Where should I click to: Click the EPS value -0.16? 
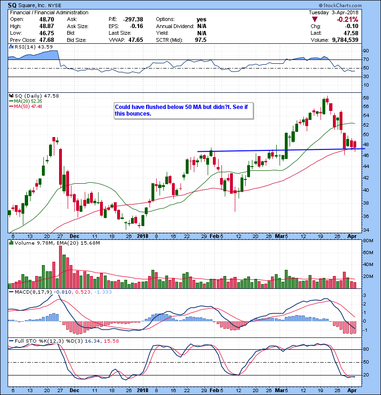(136, 26)
